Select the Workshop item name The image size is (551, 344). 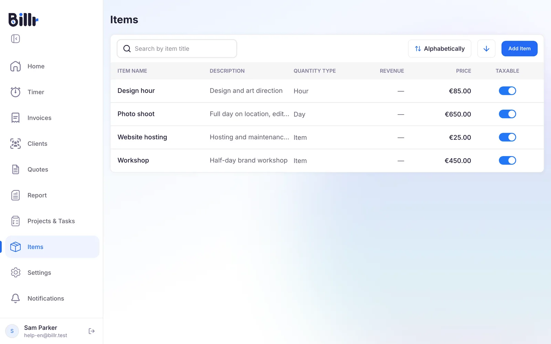pyautogui.click(x=133, y=160)
